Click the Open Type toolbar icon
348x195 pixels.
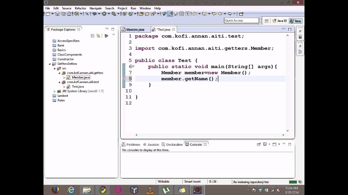click(x=141, y=14)
